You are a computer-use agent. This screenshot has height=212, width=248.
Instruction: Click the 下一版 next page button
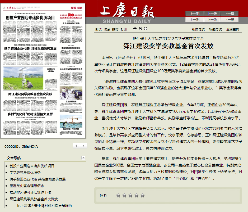point(212,19)
